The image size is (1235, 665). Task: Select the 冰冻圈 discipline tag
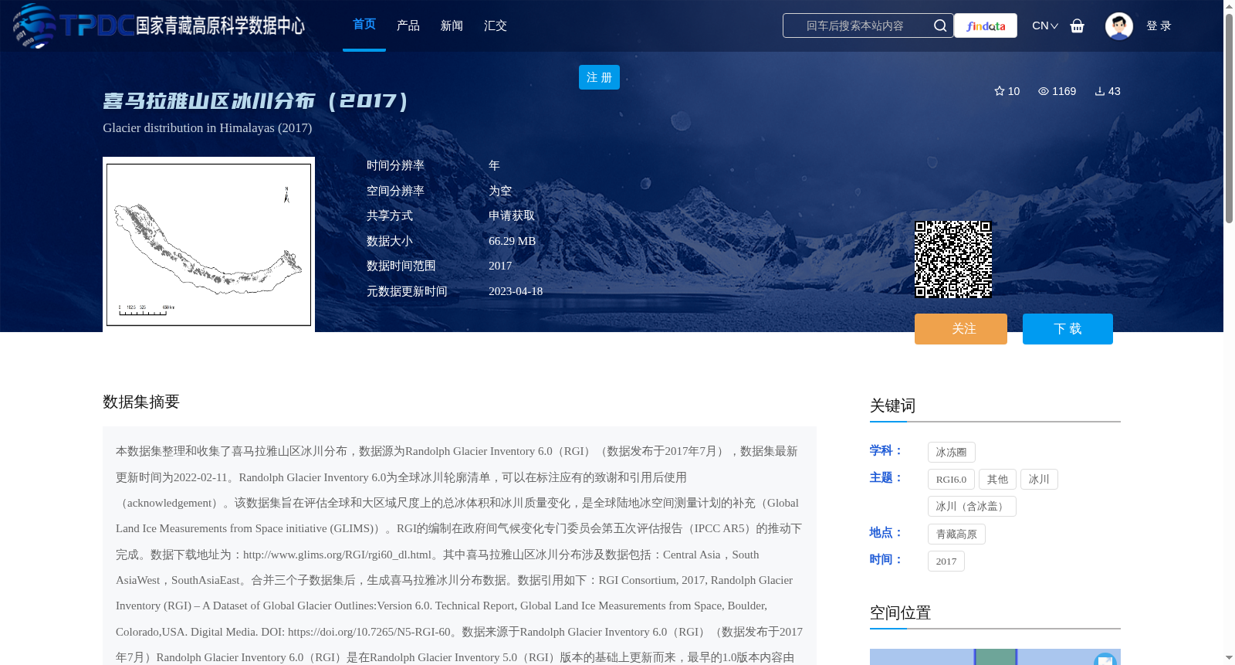coord(952,453)
